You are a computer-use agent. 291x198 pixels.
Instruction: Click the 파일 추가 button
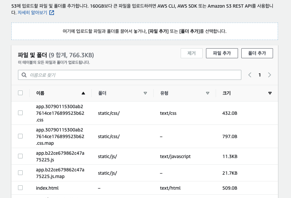click(222, 53)
